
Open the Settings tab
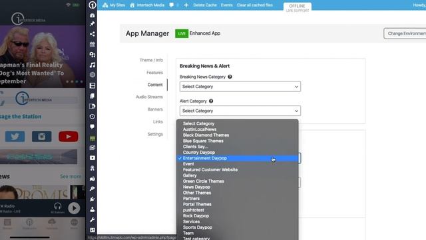pyautogui.click(x=155, y=134)
